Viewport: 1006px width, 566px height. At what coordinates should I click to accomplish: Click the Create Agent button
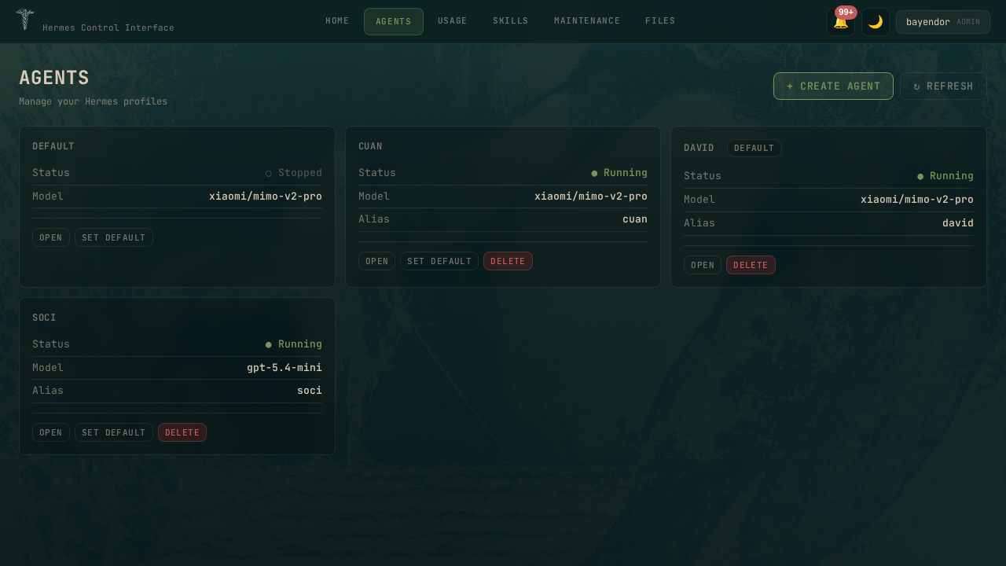click(833, 86)
